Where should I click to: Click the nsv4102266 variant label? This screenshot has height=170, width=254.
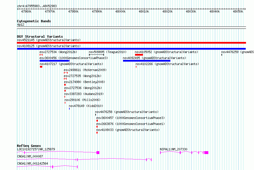[167, 64]
